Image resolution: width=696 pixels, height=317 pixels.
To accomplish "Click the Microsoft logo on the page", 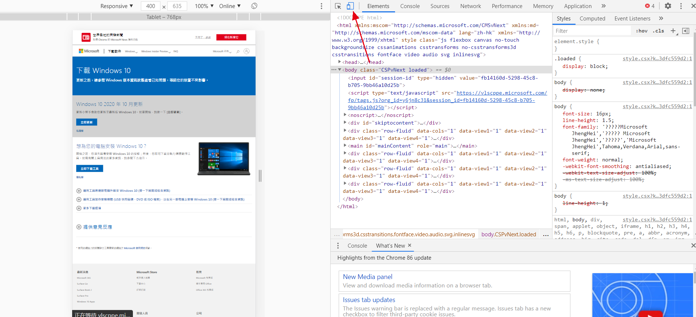I will (x=89, y=51).
